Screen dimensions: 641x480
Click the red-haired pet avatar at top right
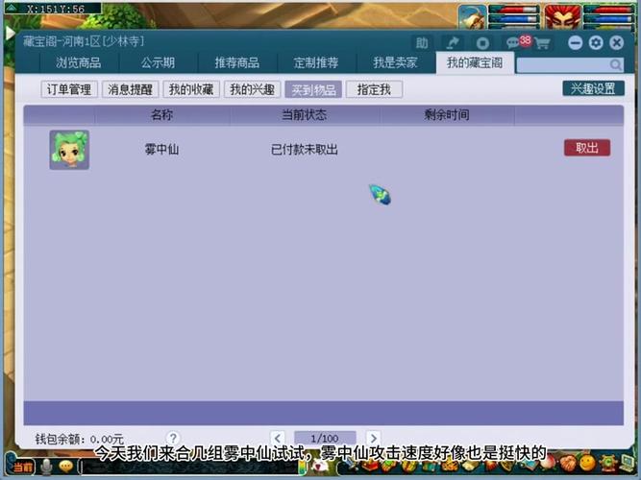[x=562, y=17]
